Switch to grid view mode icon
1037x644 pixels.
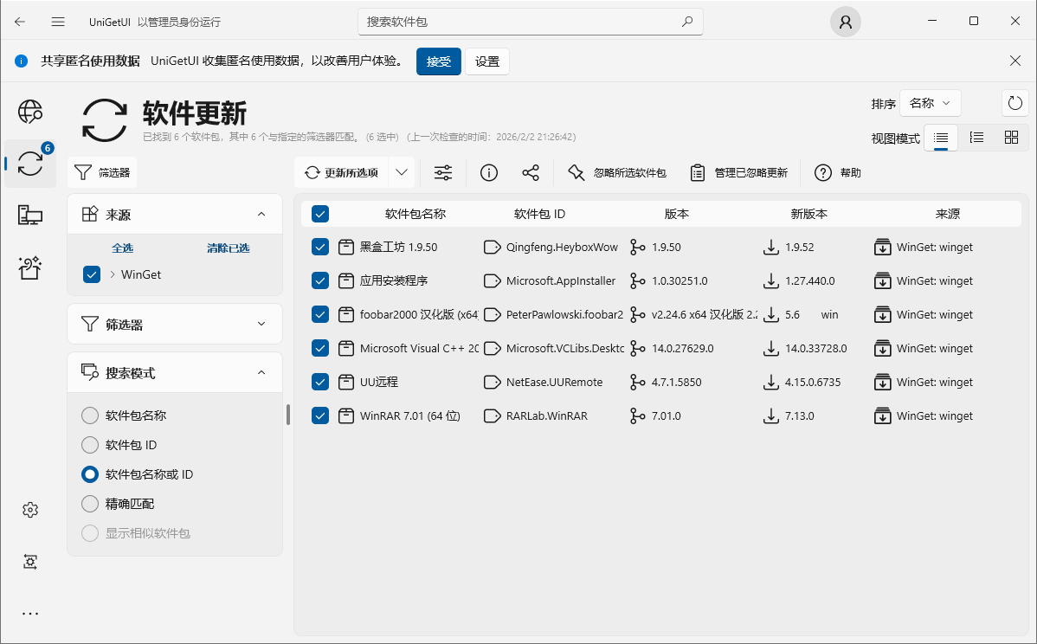(x=1011, y=138)
